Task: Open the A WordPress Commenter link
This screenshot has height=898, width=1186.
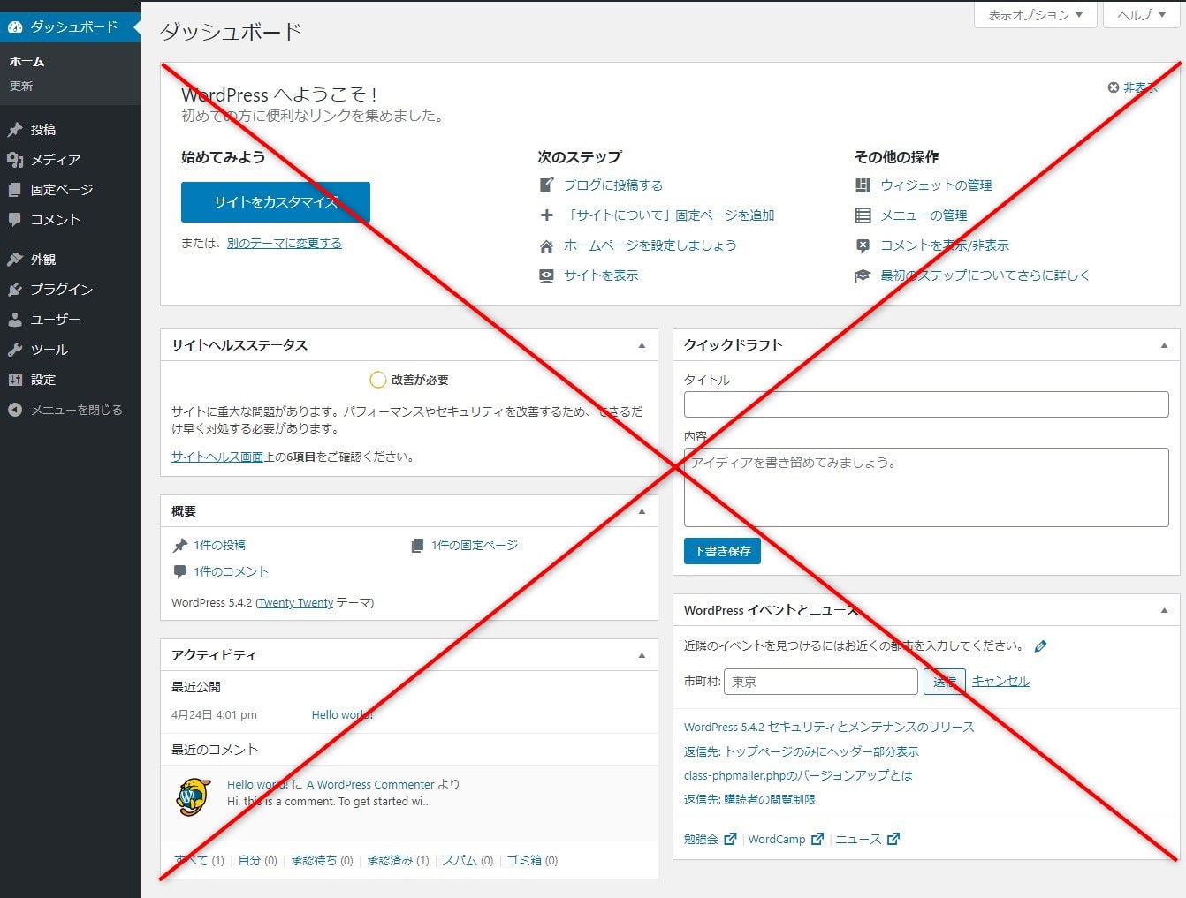Action: point(371,785)
